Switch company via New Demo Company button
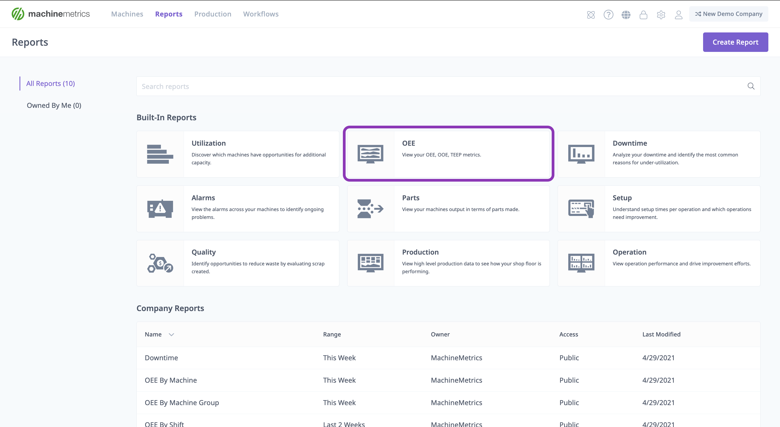Image resolution: width=780 pixels, height=427 pixels. [729, 14]
